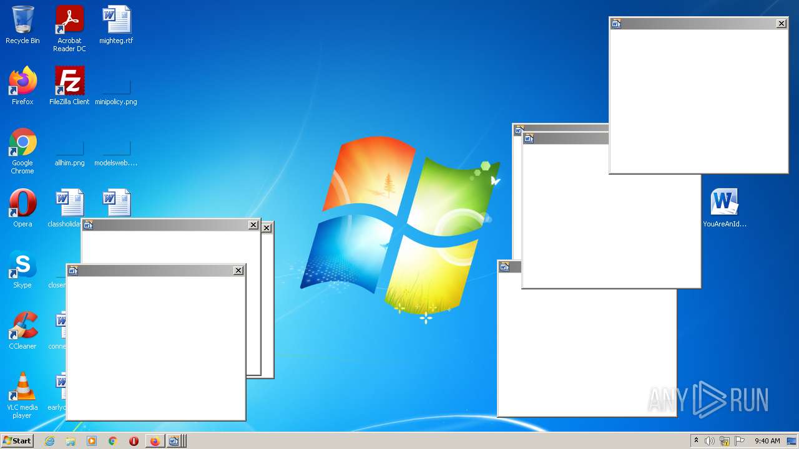Launch Opera from the taskbar
Image resolution: width=799 pixels, height=449 pixels.
[134, 441]
